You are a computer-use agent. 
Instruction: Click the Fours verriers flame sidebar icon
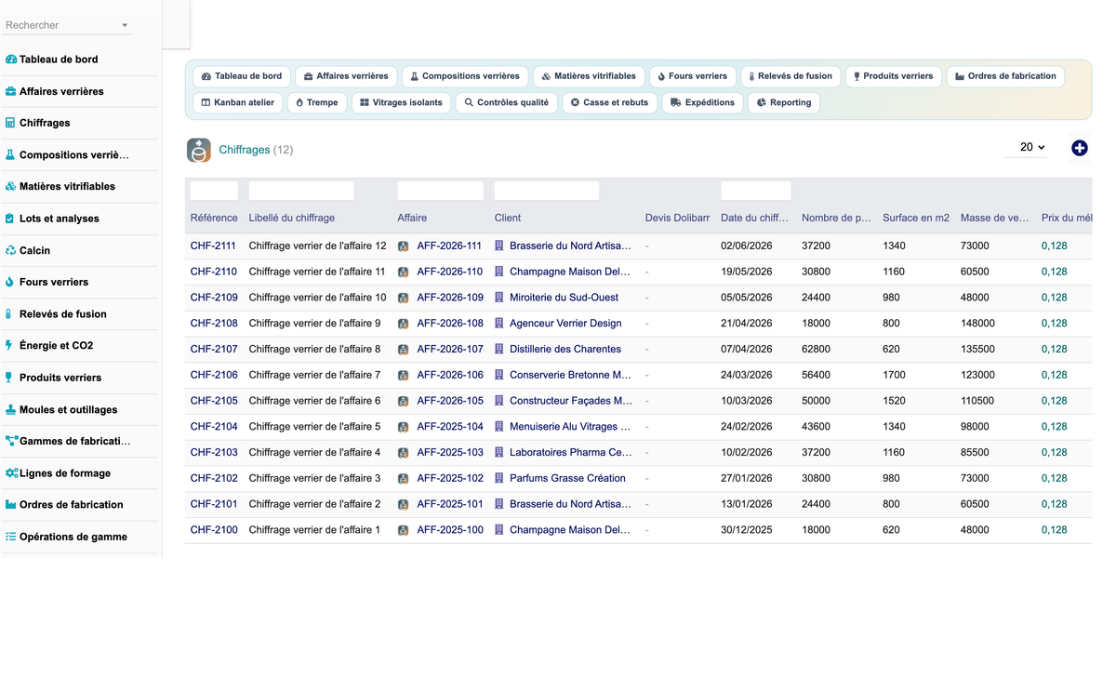click(10, 282)
